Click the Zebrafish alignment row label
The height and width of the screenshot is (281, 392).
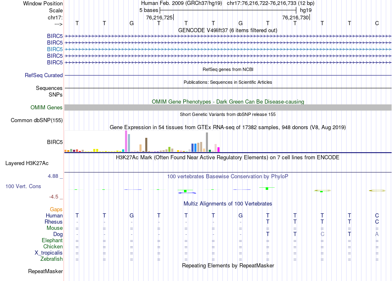click(x=52, y=259)
